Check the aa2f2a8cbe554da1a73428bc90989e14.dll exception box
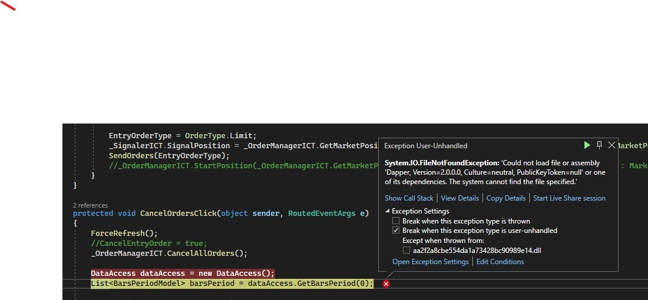 [406, 250]
